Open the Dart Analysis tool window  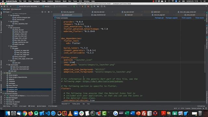click(x=42, y=106)
